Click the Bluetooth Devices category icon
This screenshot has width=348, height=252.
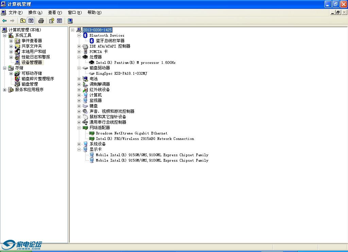point(85,35)
